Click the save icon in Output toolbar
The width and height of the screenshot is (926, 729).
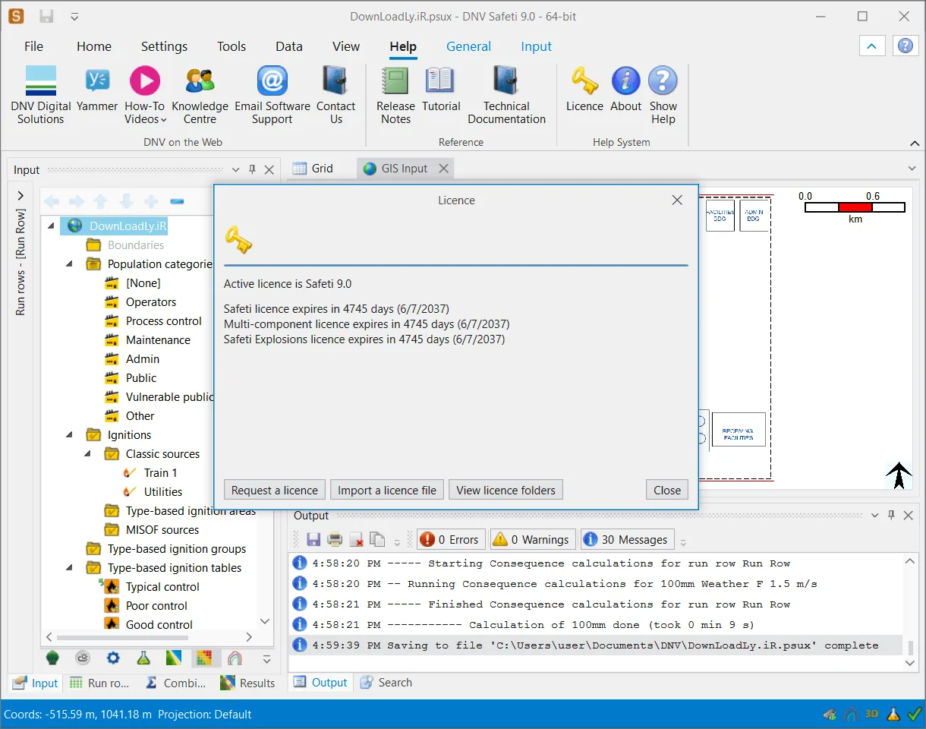[313, 540]
